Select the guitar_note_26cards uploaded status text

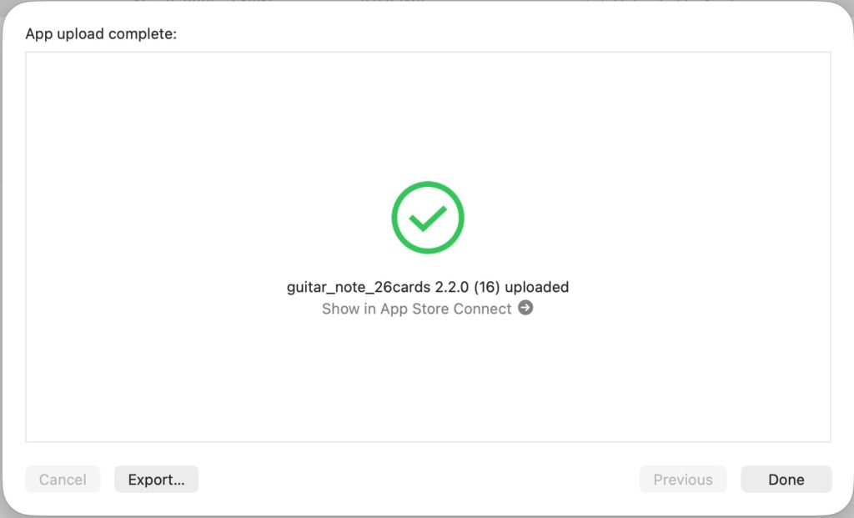coord(427,287)
